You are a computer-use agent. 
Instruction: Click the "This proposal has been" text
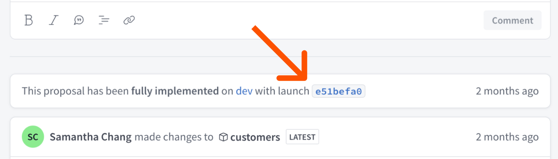pyautogui.click(x=76, y=91)
